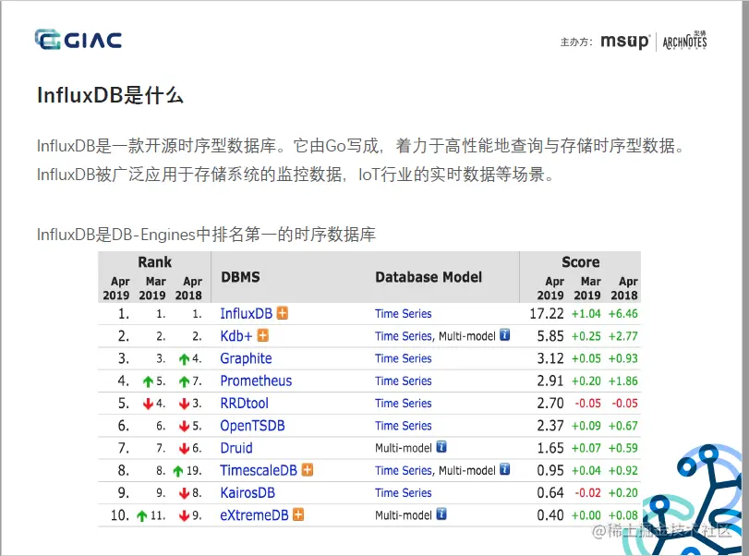The height and width of the screenshot is (556, 749).
Task: Click Time Series link in Kdb+ row
Action: [x=404, y=336]
